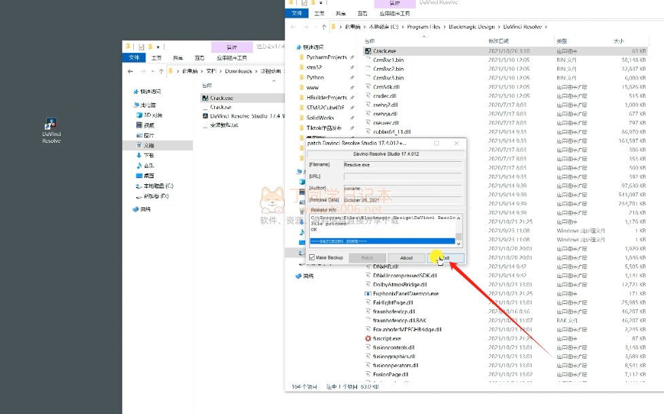Switch to 共享 tab in DaVinci Resolve window
664x414 pixels.
340,14
